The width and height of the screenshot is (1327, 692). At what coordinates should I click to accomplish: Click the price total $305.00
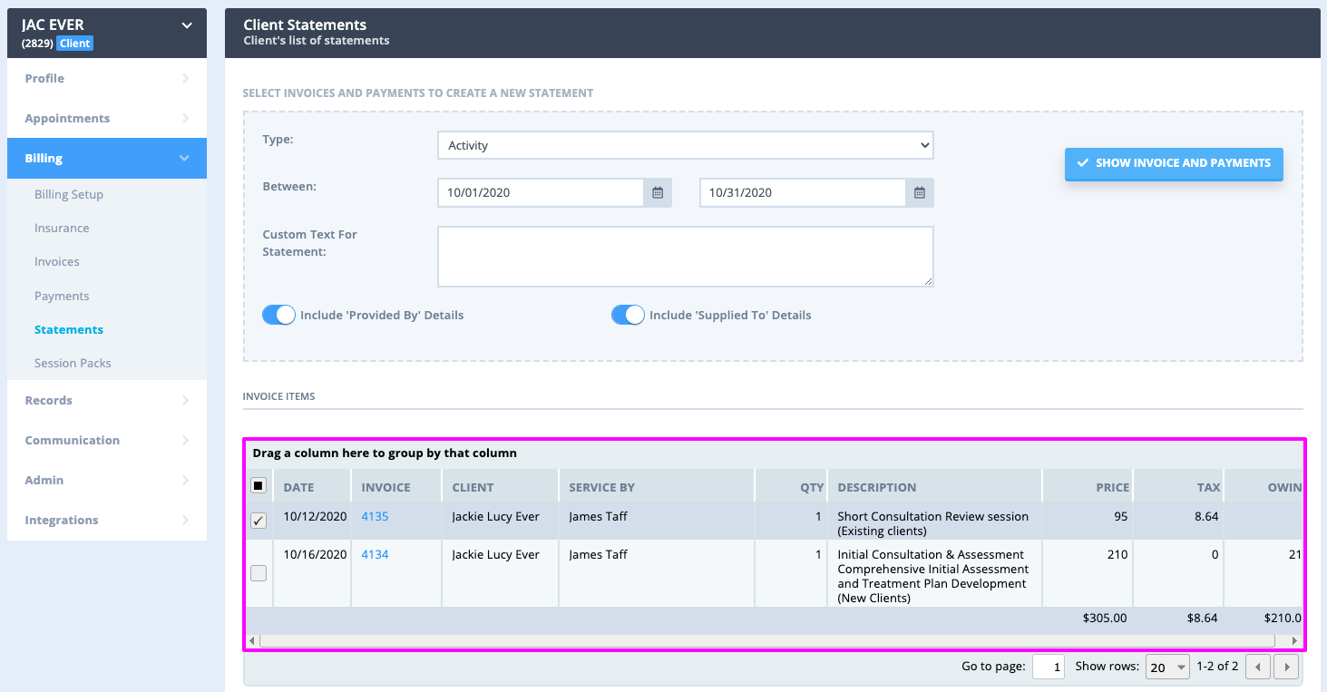tap(1105, 618)
